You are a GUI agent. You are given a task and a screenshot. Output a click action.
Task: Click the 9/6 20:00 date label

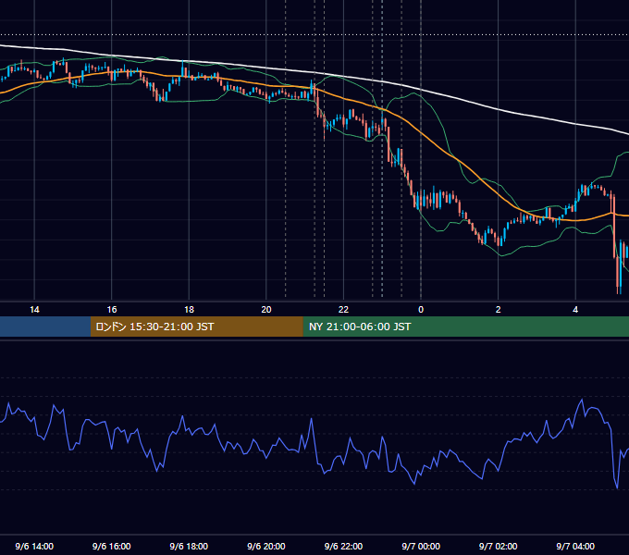pyautogui.click(x=266, y=546)
